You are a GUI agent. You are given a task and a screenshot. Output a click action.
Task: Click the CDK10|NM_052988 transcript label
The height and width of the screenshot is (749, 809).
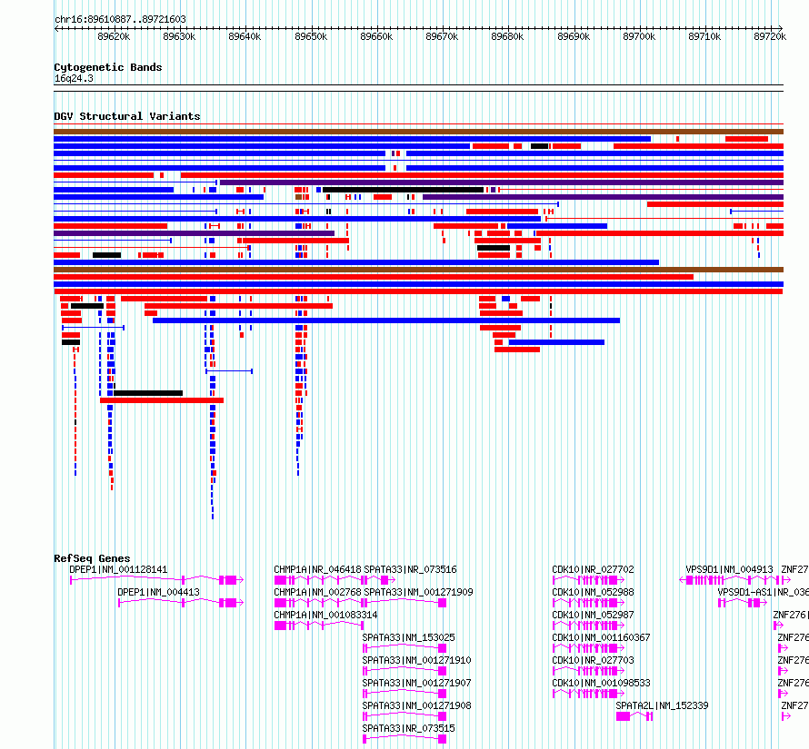(593, 592)
